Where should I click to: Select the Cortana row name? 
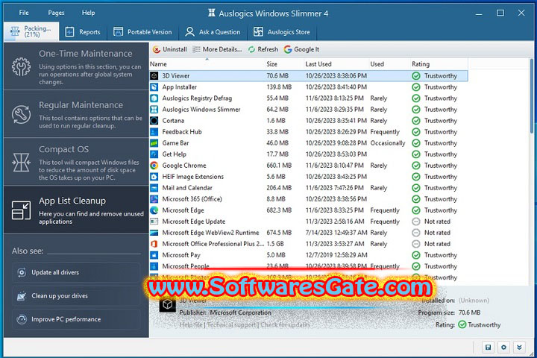point(173,121)
